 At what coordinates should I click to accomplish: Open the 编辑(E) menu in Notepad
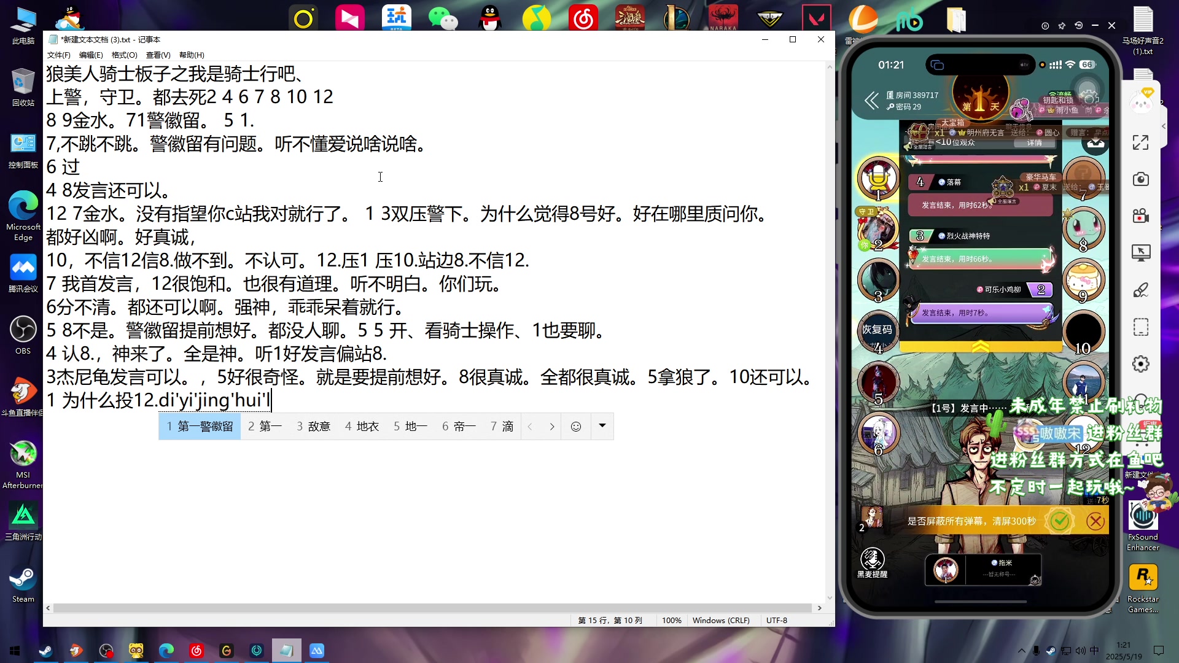pyautogui.click(x=91, y=55)
